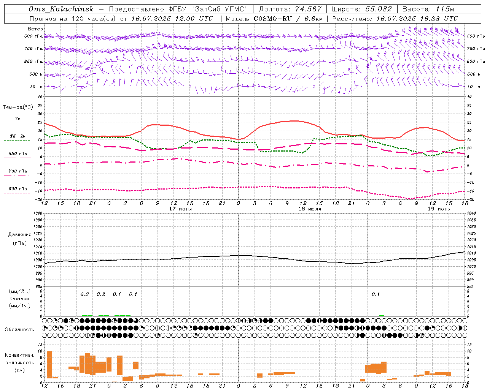Click the 850 гПа temperature legend entry
Viewport: 487px width, 389px height.
point(18,154)
